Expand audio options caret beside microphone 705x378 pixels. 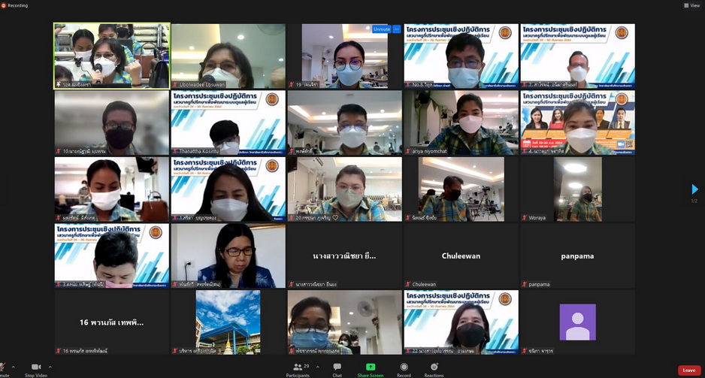coord(14,367)
